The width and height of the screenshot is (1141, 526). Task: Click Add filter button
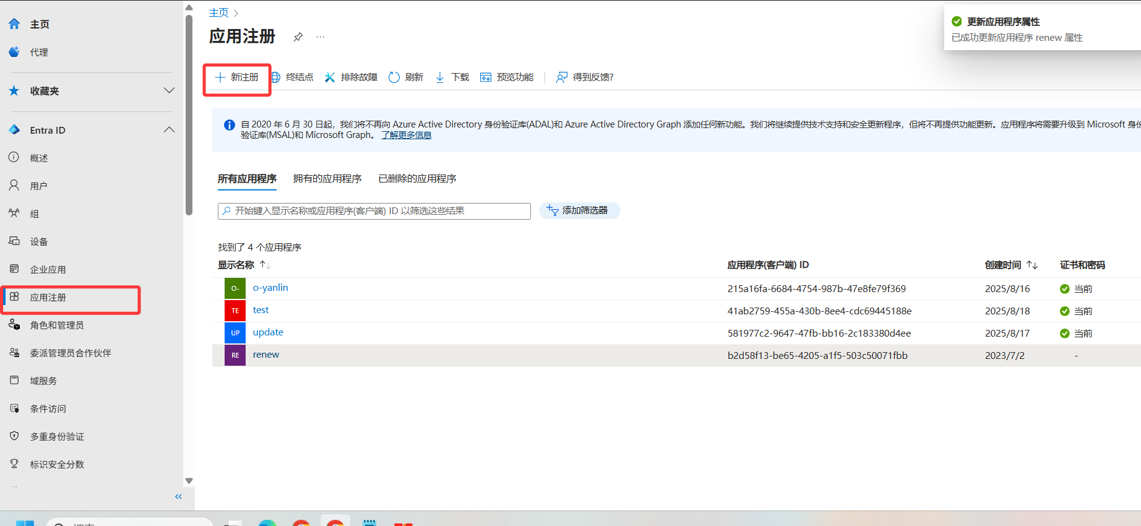pyautogui.click(x=579, y=211)
